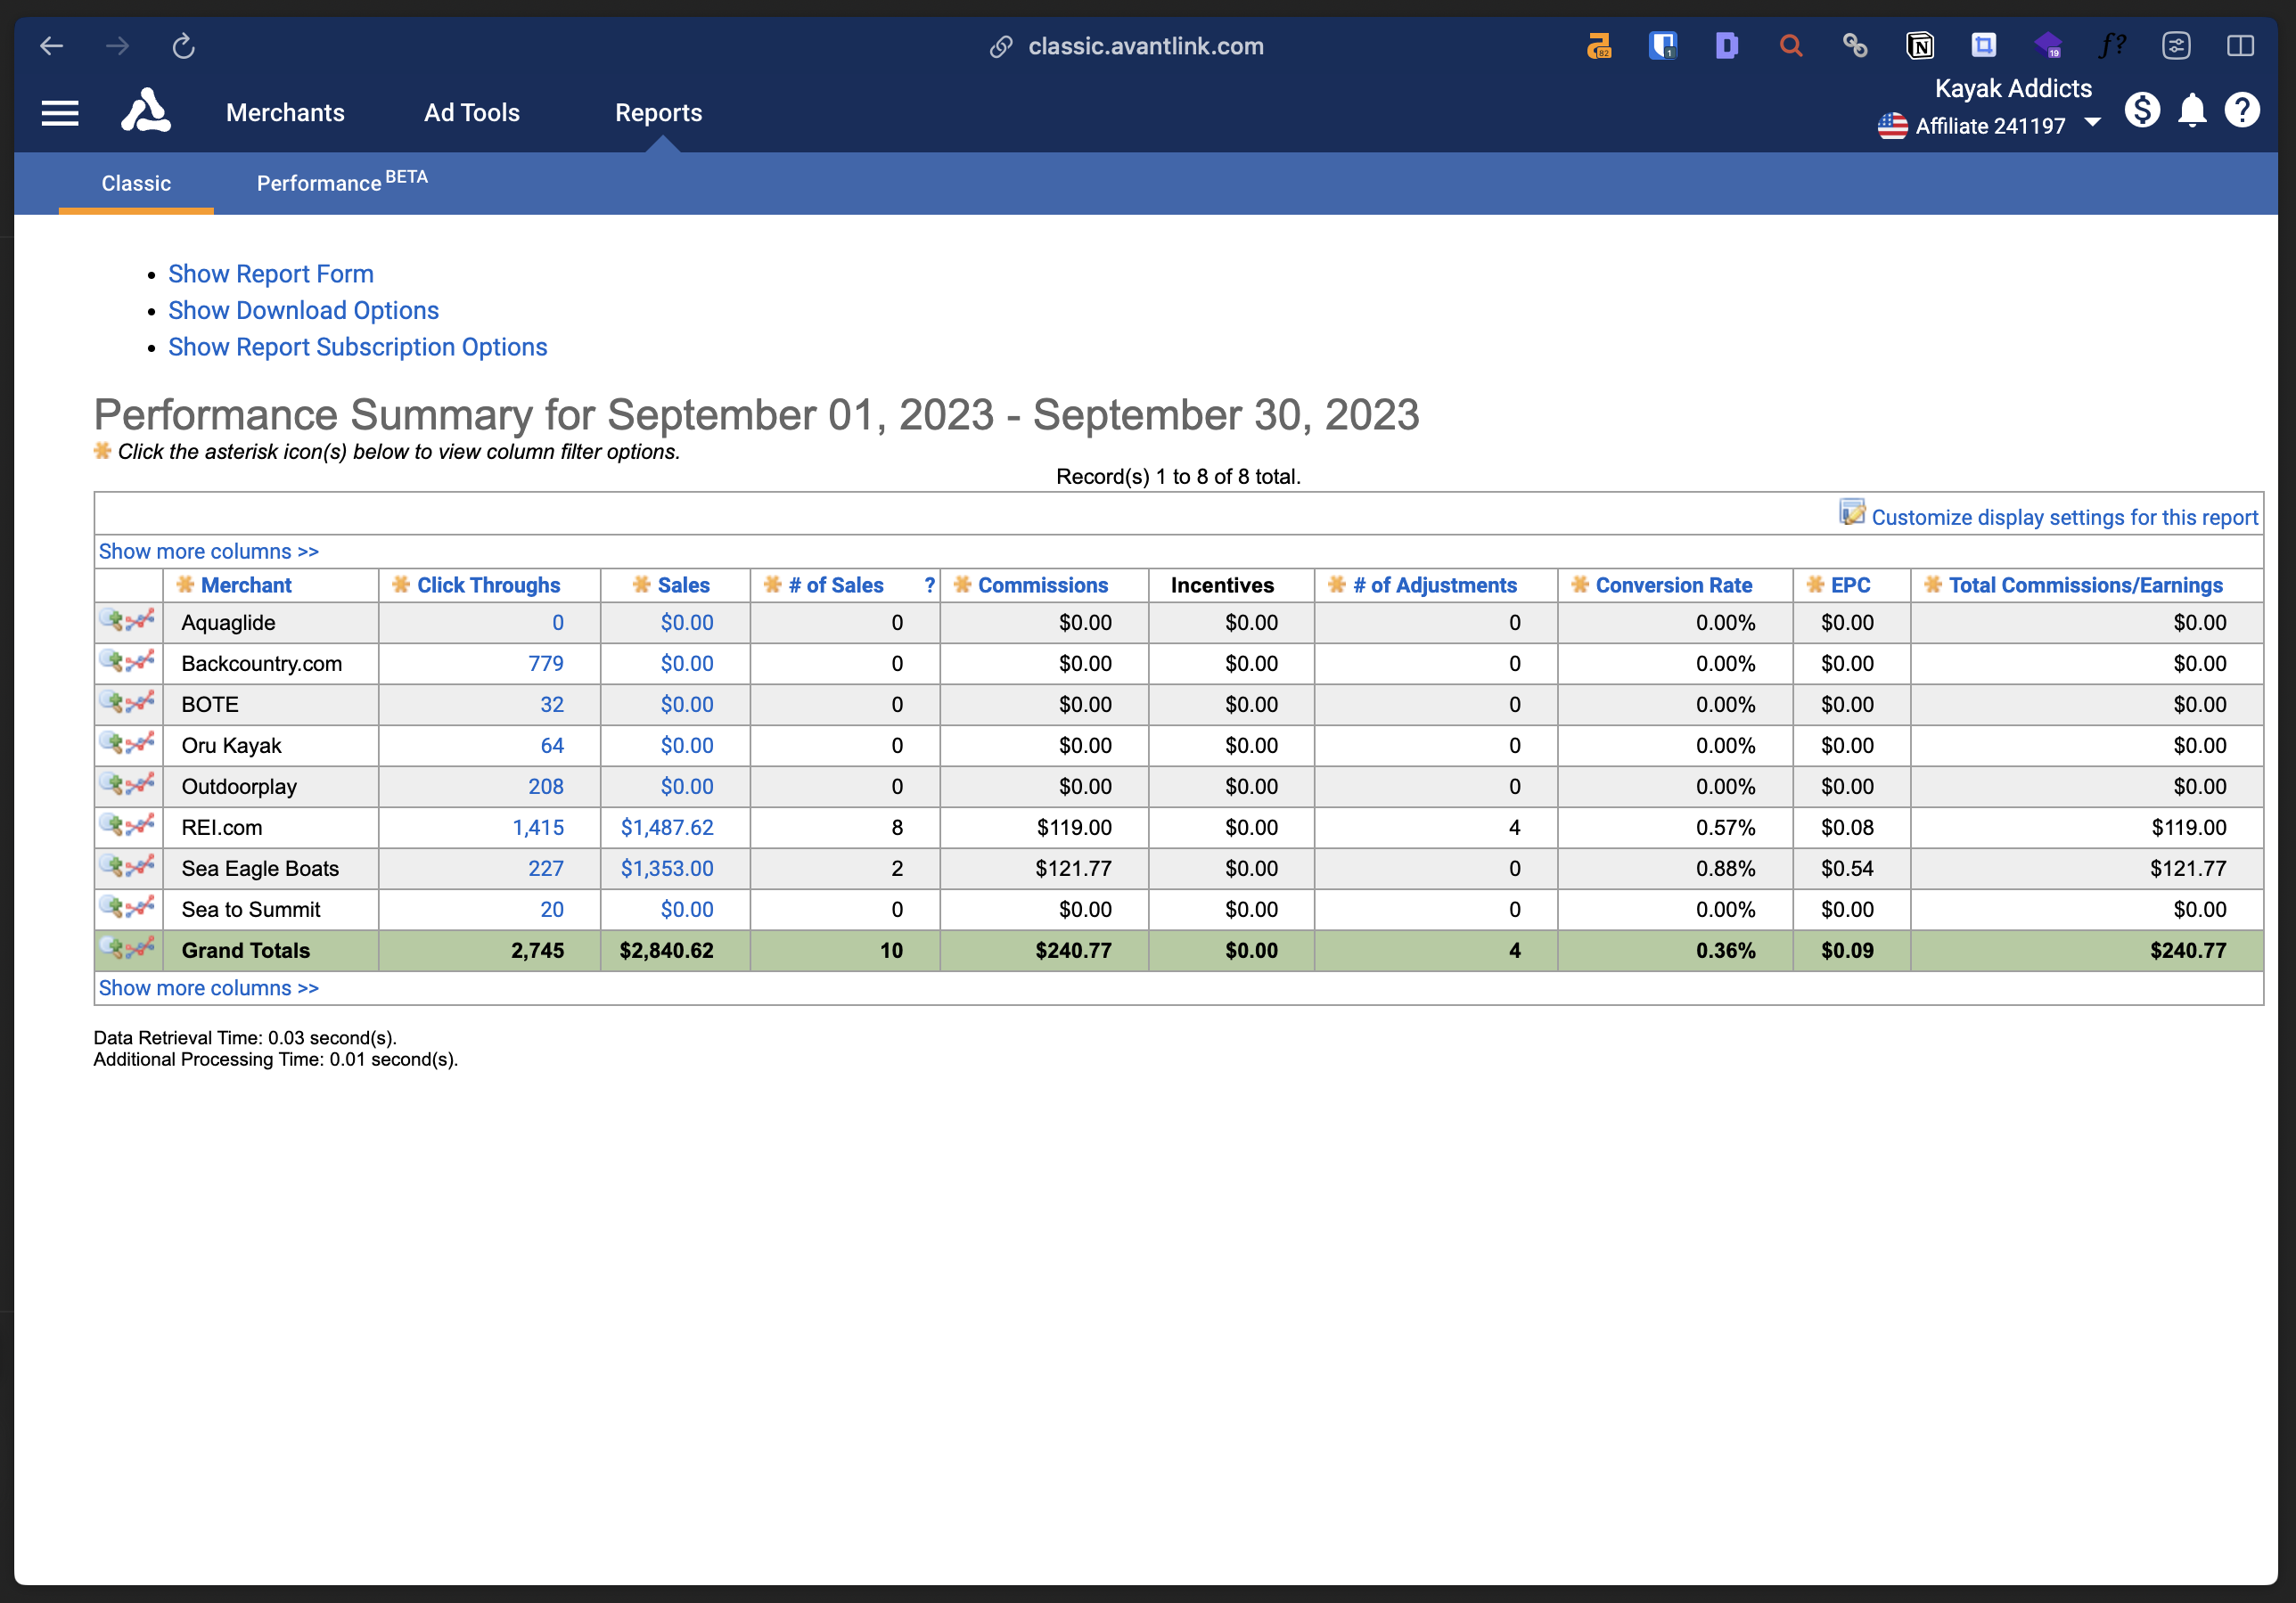Expand the Show Download Options section

[x=304, y=311]
